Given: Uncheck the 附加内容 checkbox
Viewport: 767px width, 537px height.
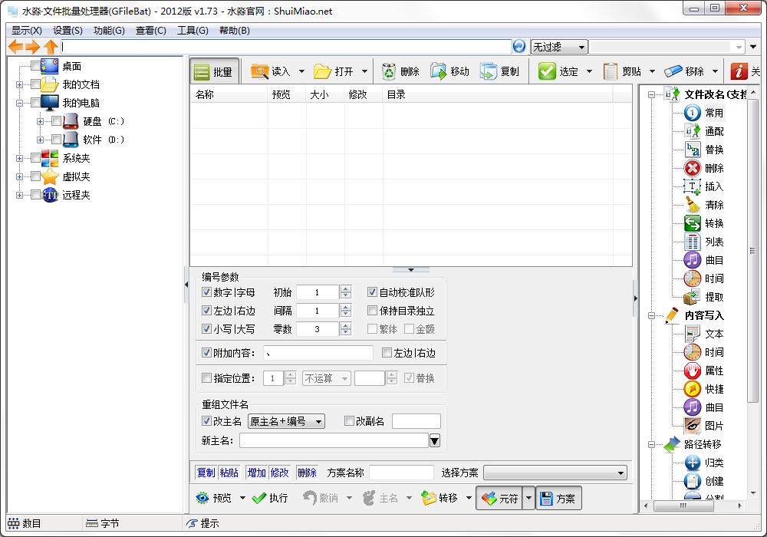Looking at the screenshot, I should (206, 353).
